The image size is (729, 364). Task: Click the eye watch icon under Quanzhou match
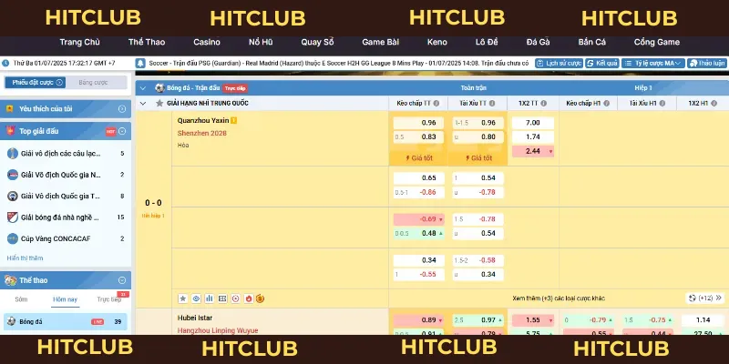click(196, 298)
